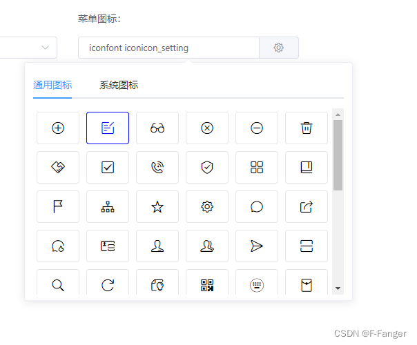
Task: Pick the star favorite icon
Action: (x=157, y=207)
